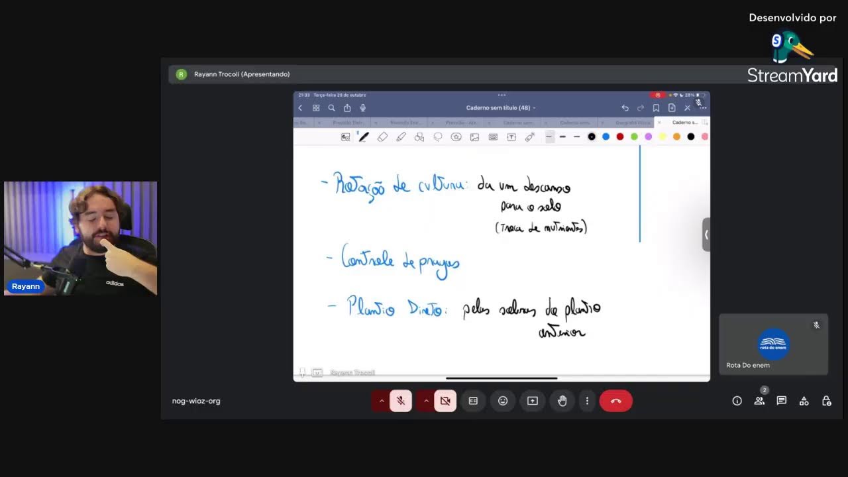The image size is (848, 477).
Task: Open zoom window tool at toolbar start
Action: coord(345,137)
